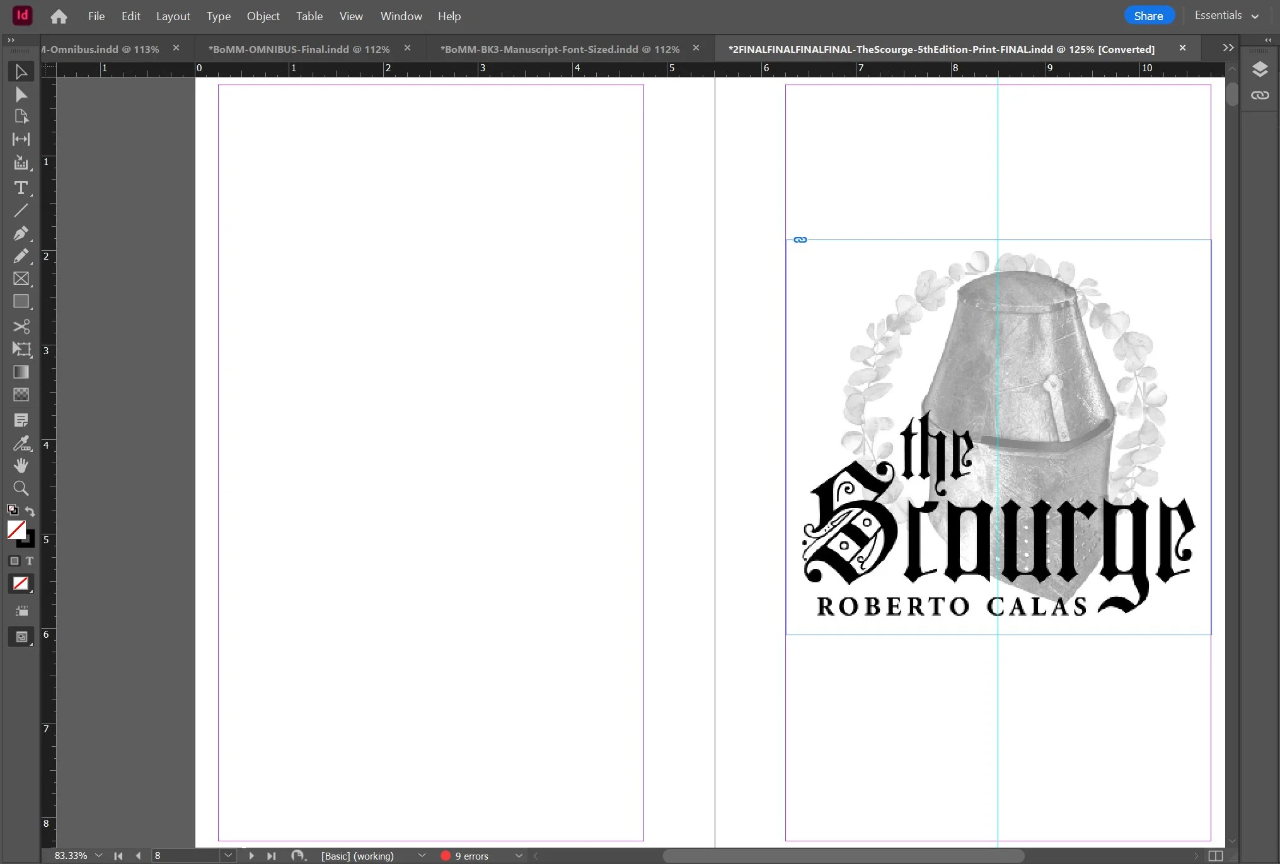The image size is (1280, 864).
Task: Open the Object menu
Action: (263, 16)
